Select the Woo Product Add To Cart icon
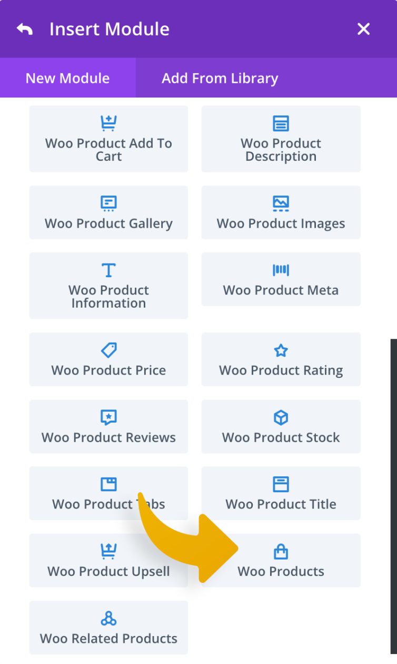Image resolution: width=397 pixels, height=664 pixels. click(108, 122)
